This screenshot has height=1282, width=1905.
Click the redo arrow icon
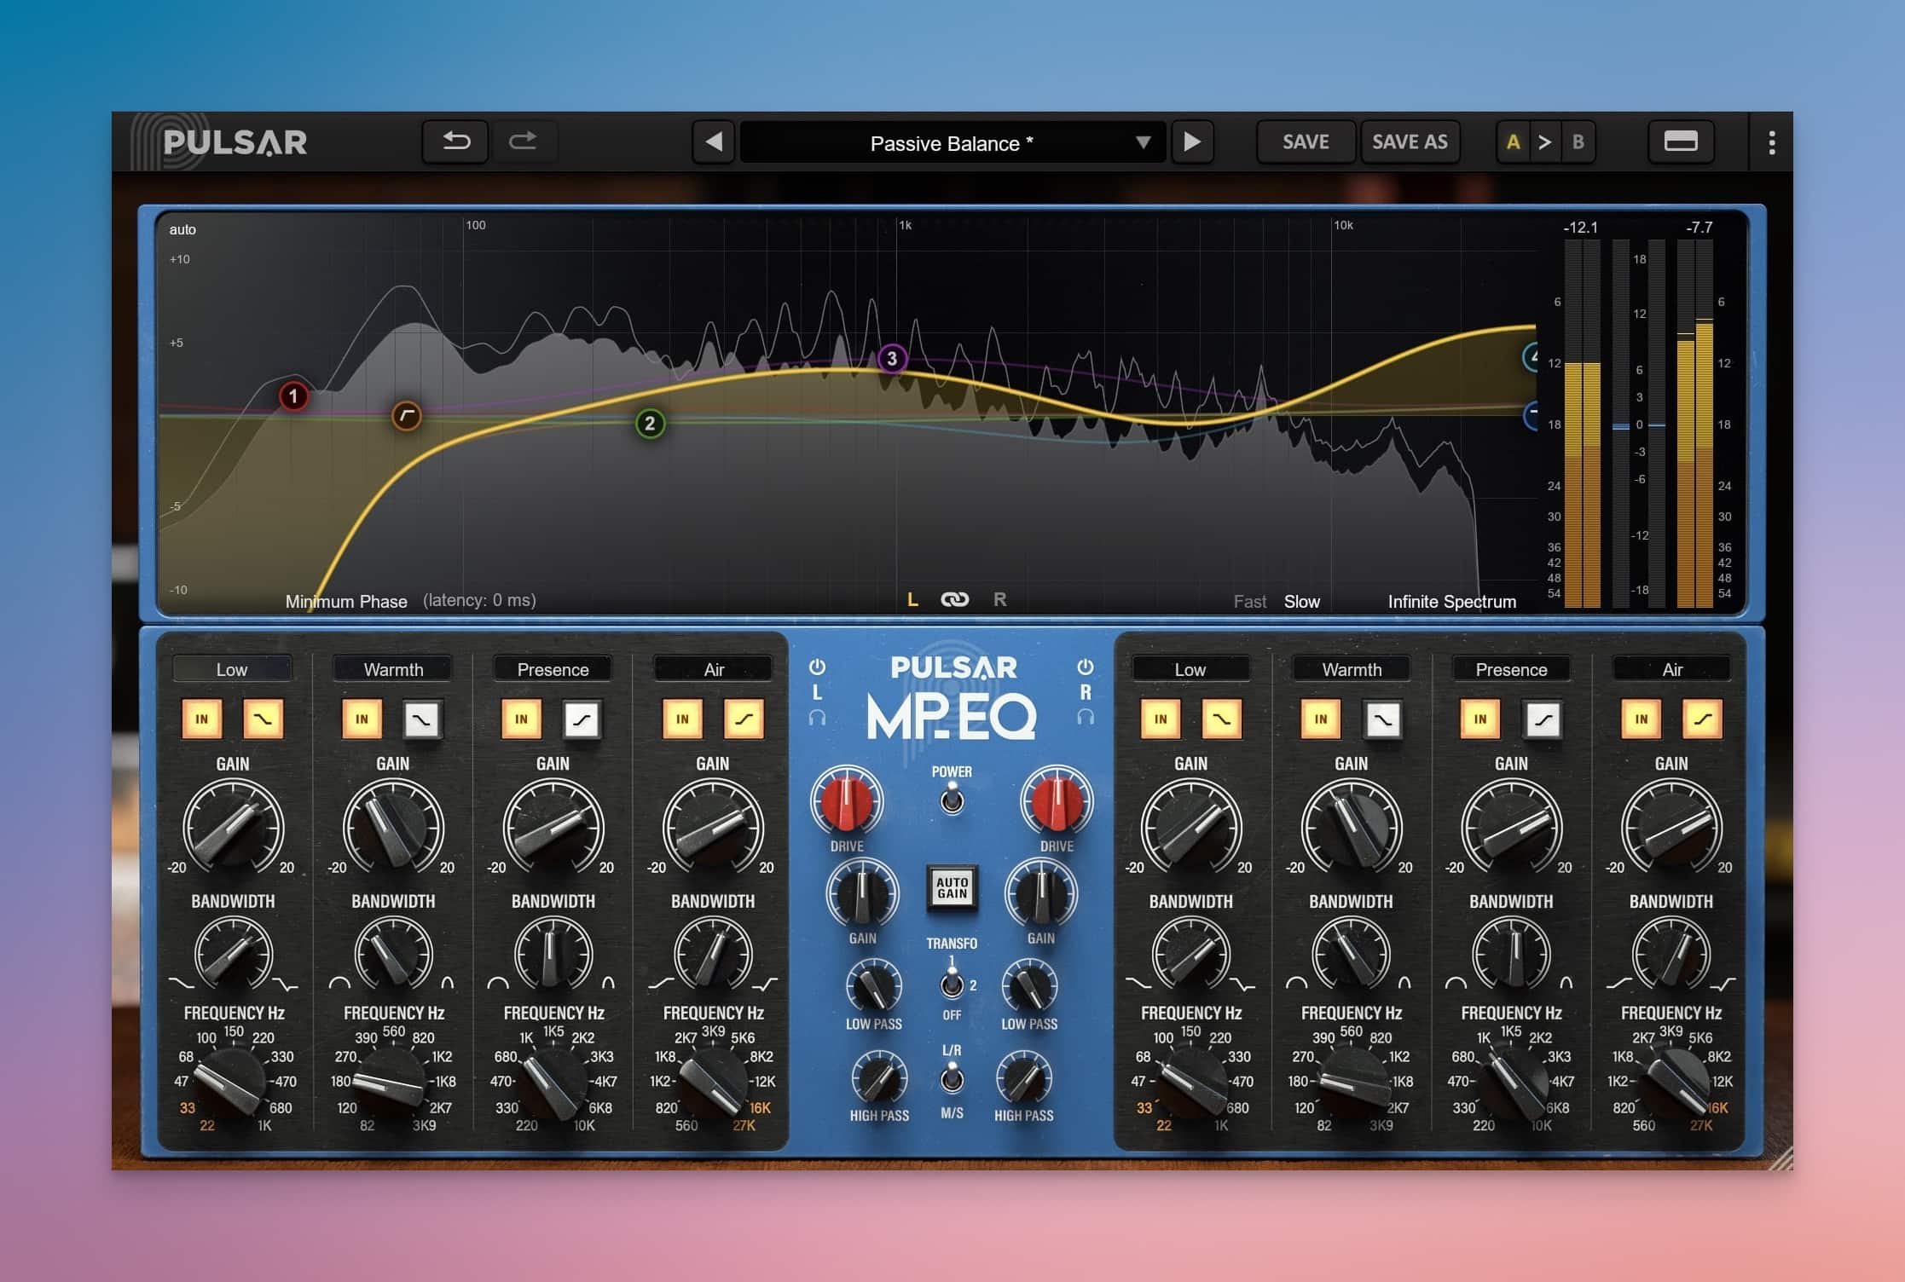tap(523, 141)
